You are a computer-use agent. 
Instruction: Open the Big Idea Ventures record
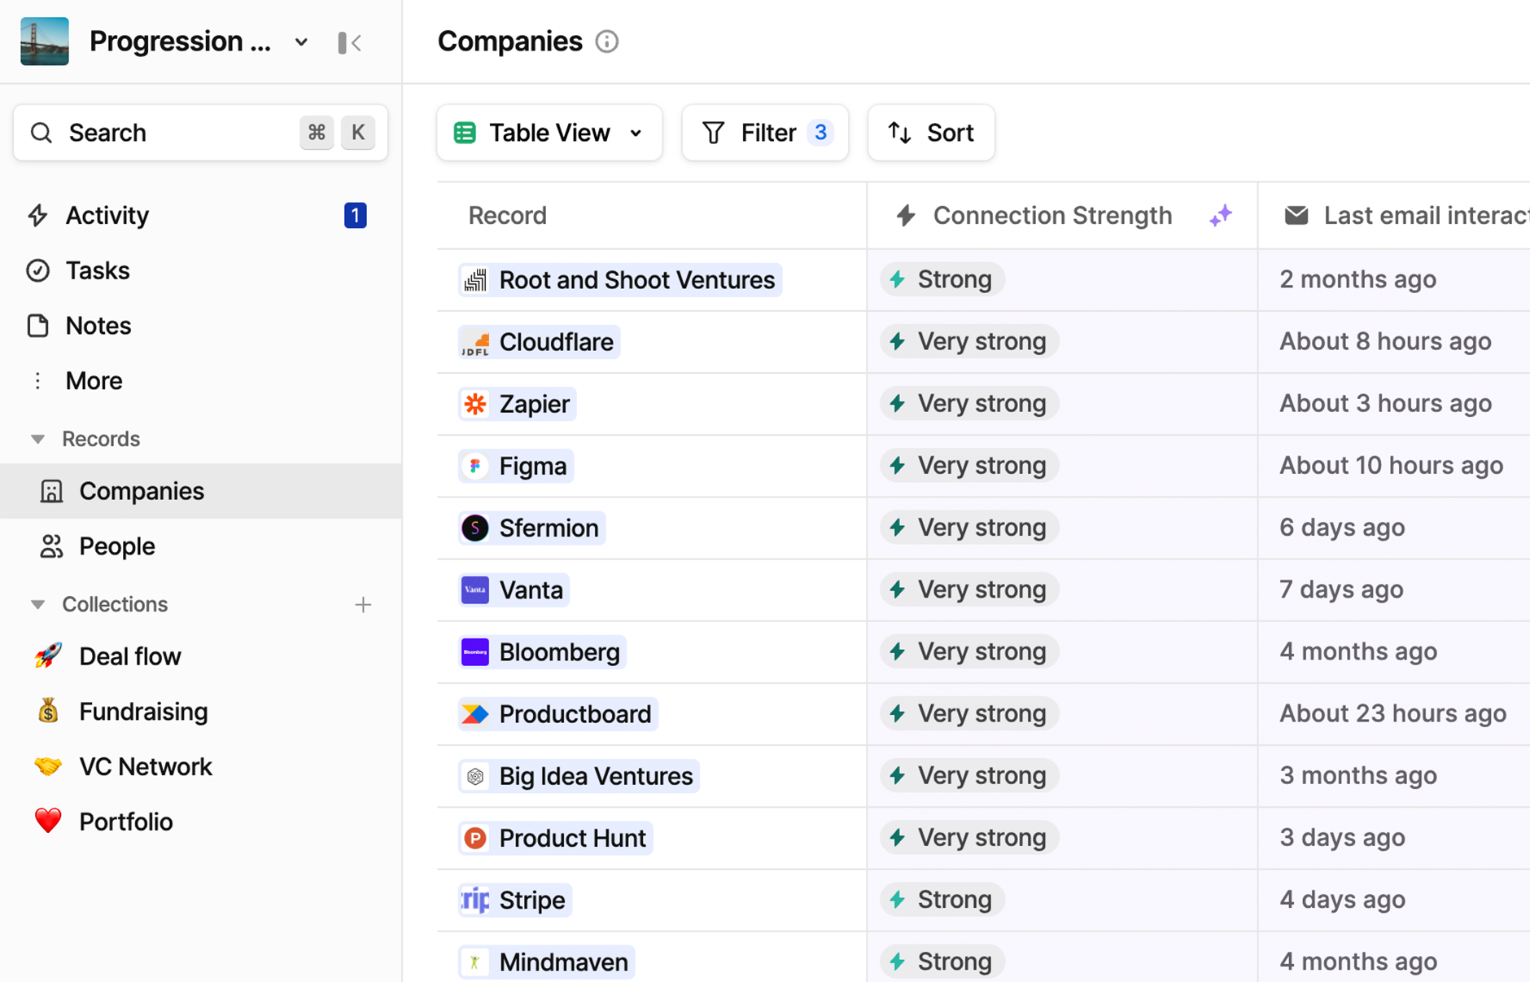coord(579,776)
